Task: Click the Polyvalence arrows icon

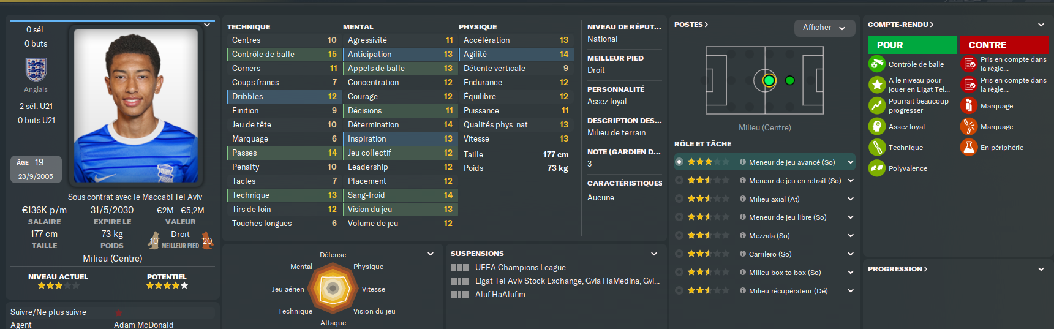Action: click(x=877, y=168)
